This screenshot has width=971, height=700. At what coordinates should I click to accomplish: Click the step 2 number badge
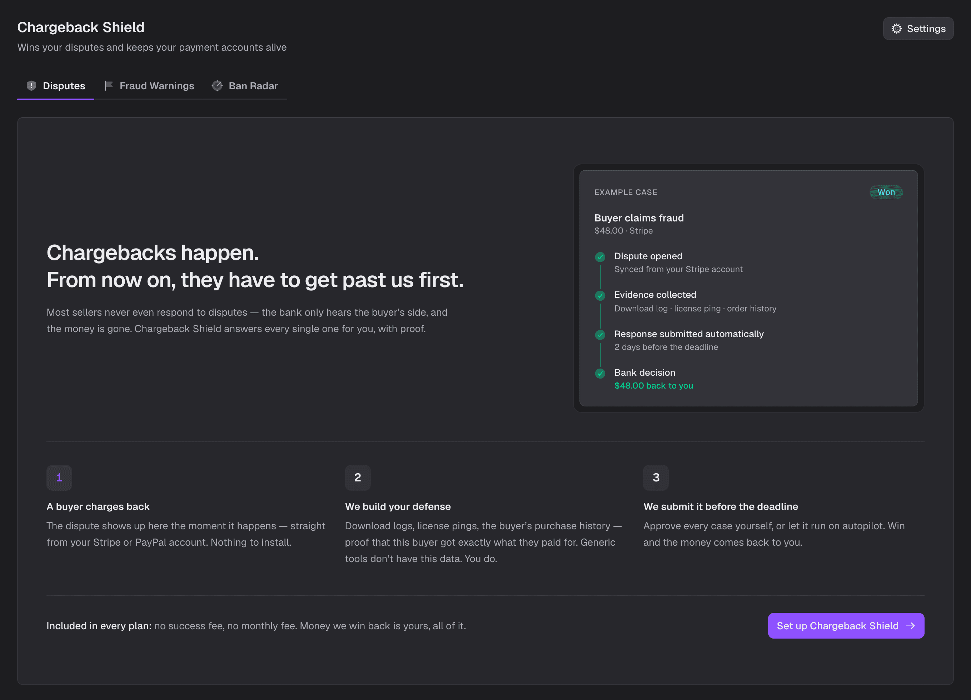point(358,477)
